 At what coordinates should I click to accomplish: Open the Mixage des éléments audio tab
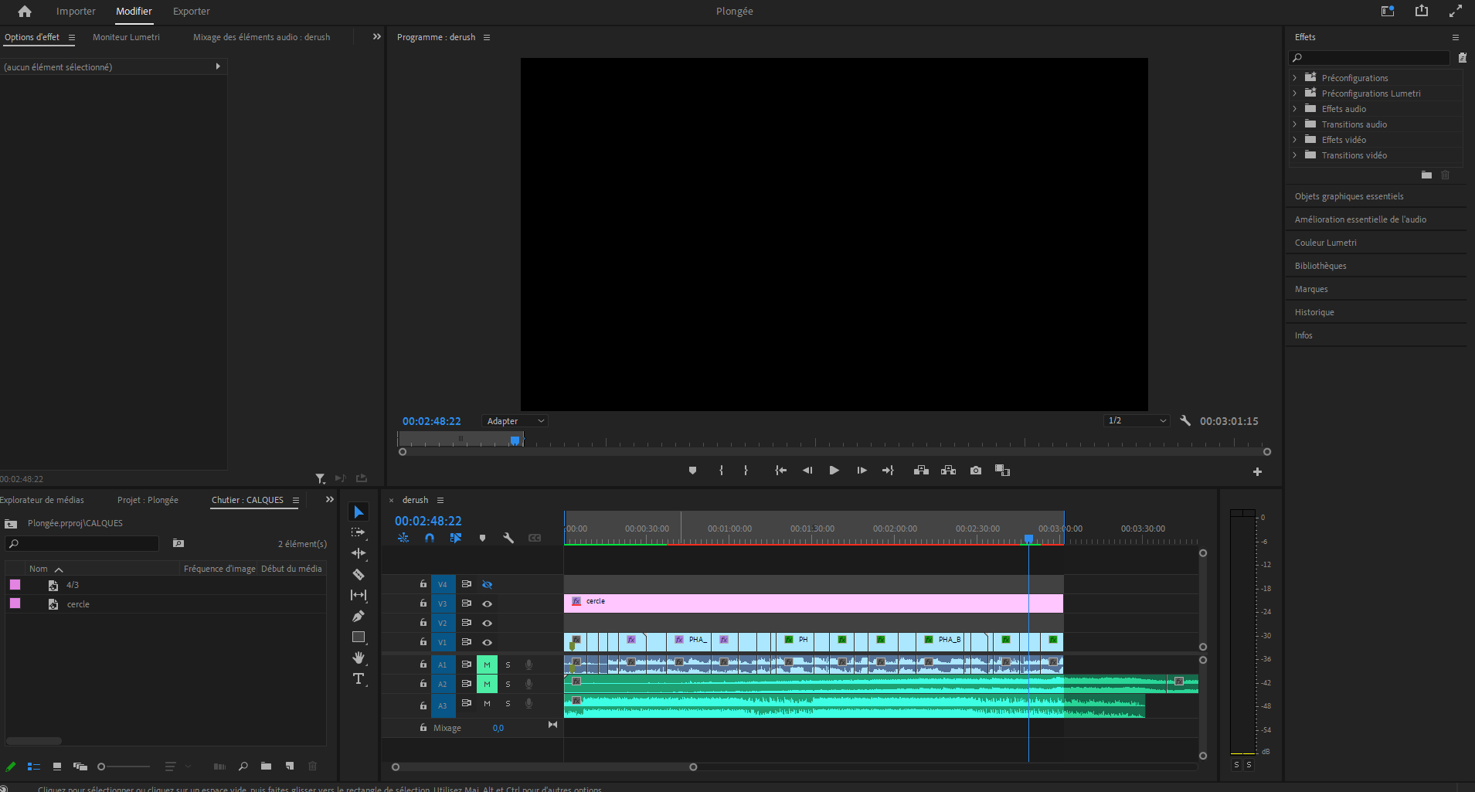261,37
